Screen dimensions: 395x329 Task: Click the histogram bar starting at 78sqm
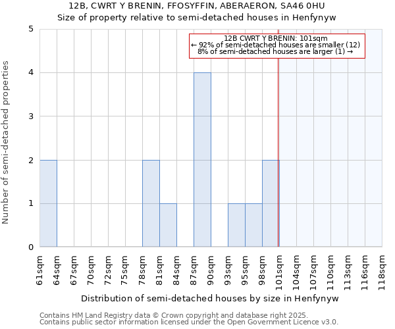point(151,203)
